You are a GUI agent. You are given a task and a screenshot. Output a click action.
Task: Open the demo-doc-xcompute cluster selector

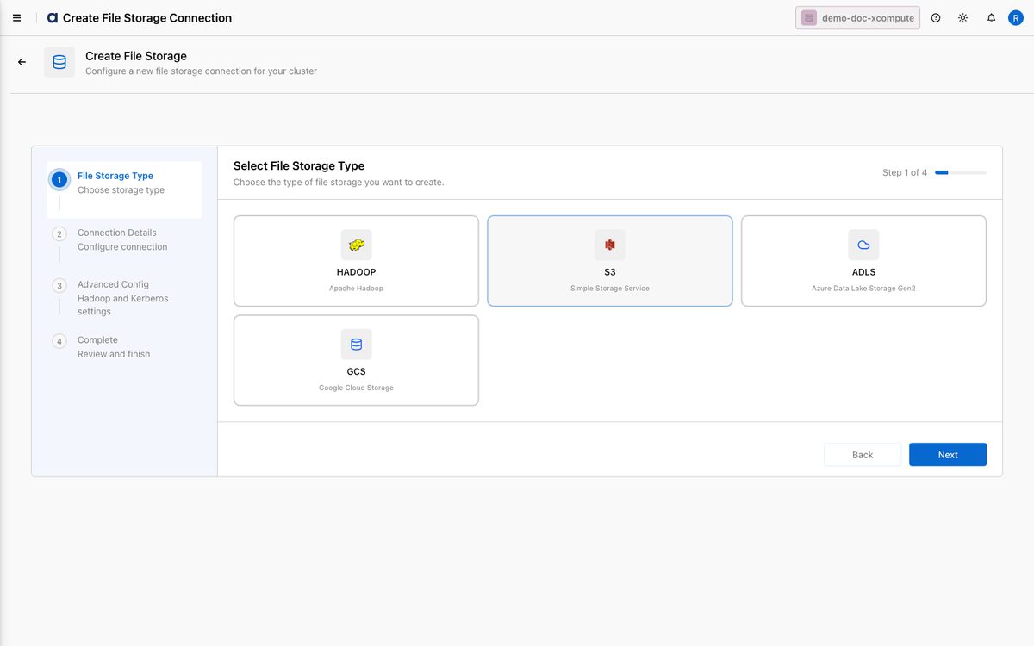pos(857,17)
